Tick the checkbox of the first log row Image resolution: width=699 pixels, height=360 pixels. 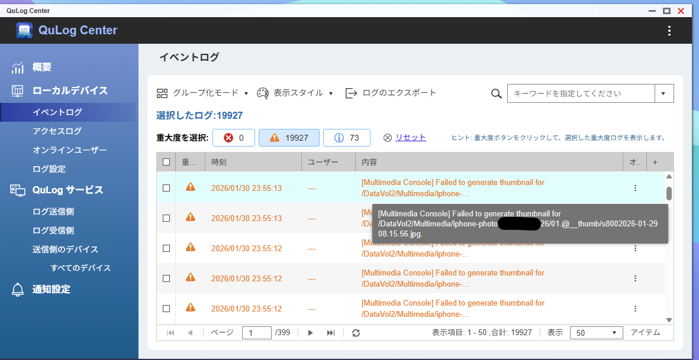point(166,188)
